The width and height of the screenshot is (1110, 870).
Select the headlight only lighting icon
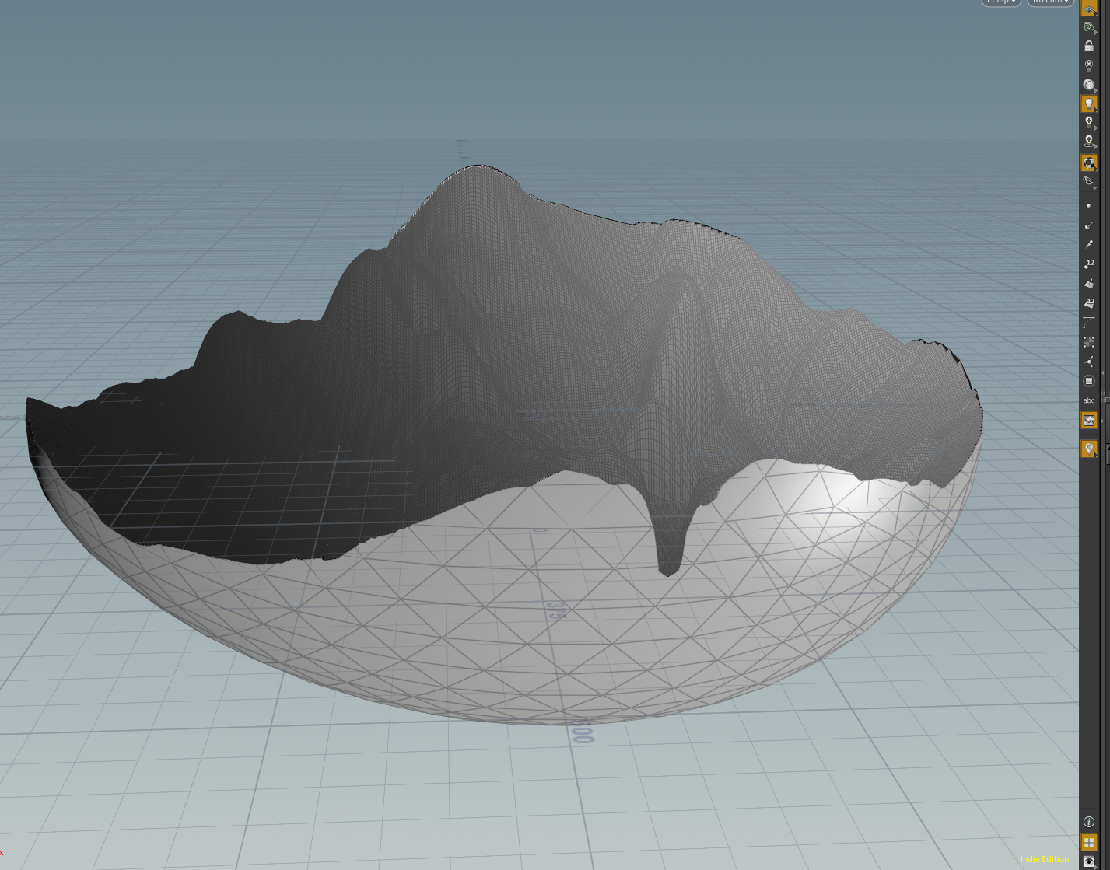1089,85
